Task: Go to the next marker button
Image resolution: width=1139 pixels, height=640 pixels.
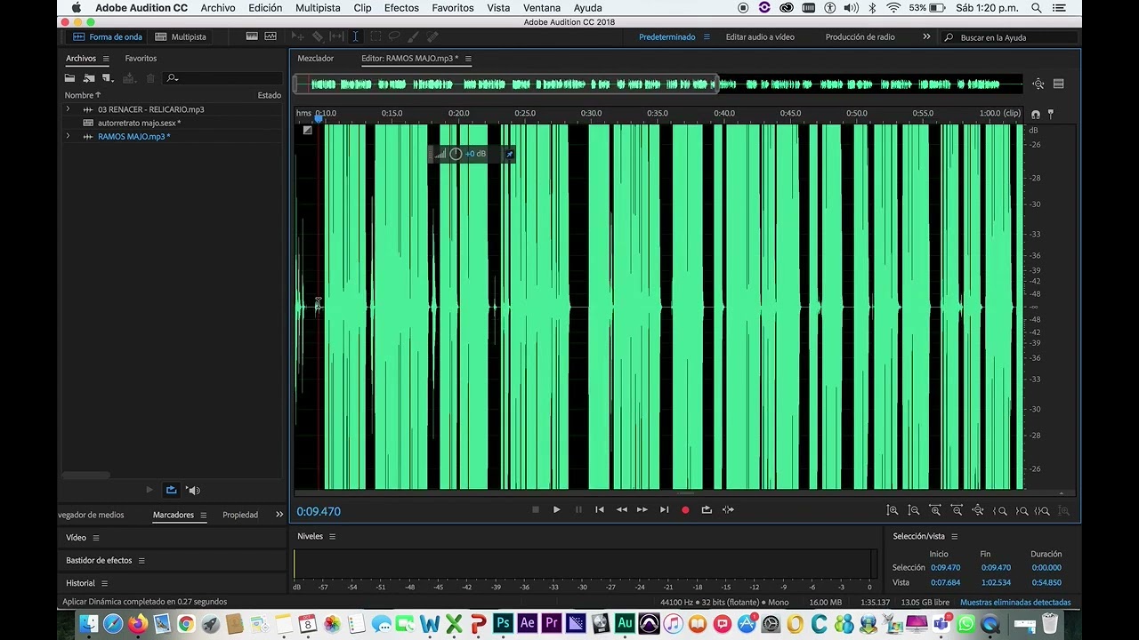Action: click(x=664, y=509)
